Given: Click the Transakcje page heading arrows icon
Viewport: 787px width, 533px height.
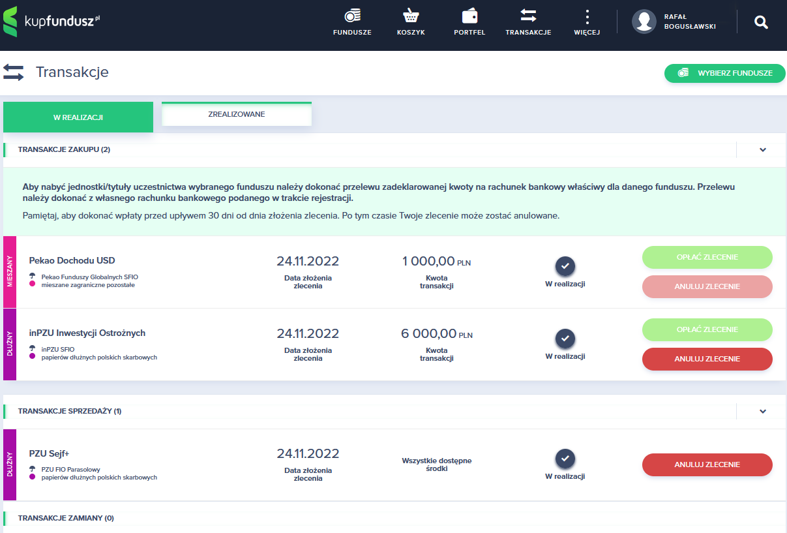Looking at the screenshot, I should (14, 72).
